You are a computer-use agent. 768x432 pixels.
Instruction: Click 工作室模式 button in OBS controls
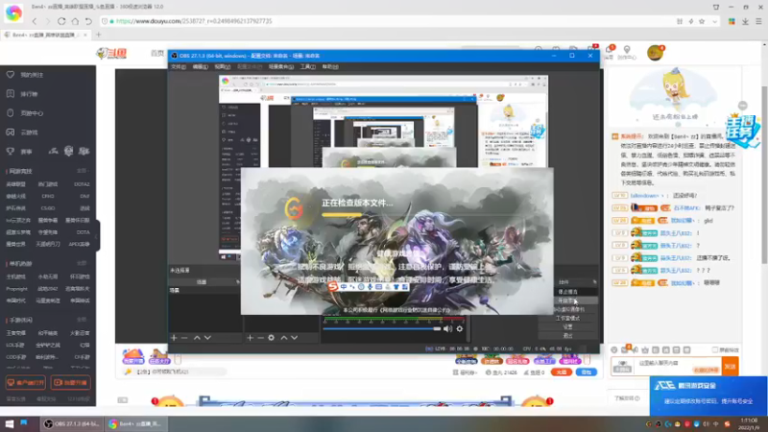click(567, 319)
